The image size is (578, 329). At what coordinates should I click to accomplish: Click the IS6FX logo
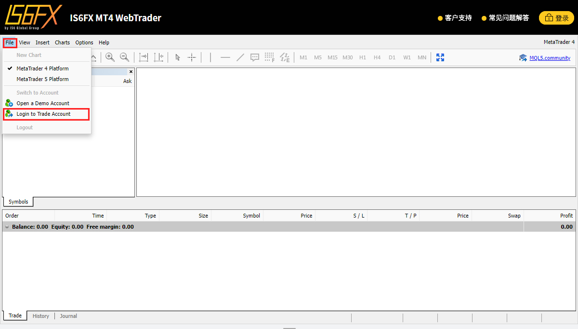point(33,17)
